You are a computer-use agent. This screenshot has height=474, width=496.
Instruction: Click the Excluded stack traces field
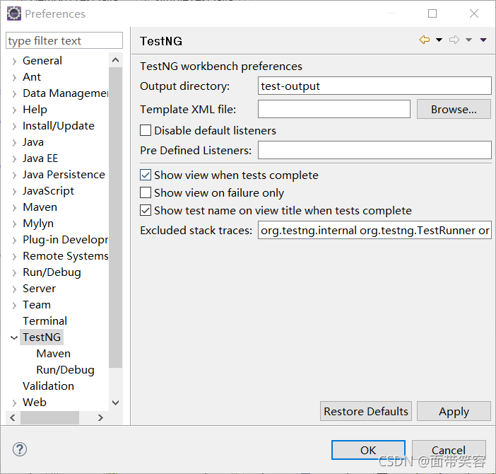pyautogui.click(x=374, y=230)
